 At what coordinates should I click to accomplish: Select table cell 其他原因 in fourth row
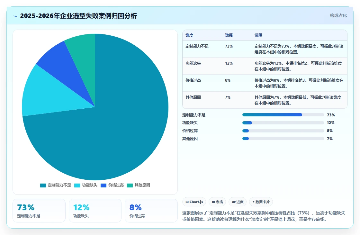(193, 97)
